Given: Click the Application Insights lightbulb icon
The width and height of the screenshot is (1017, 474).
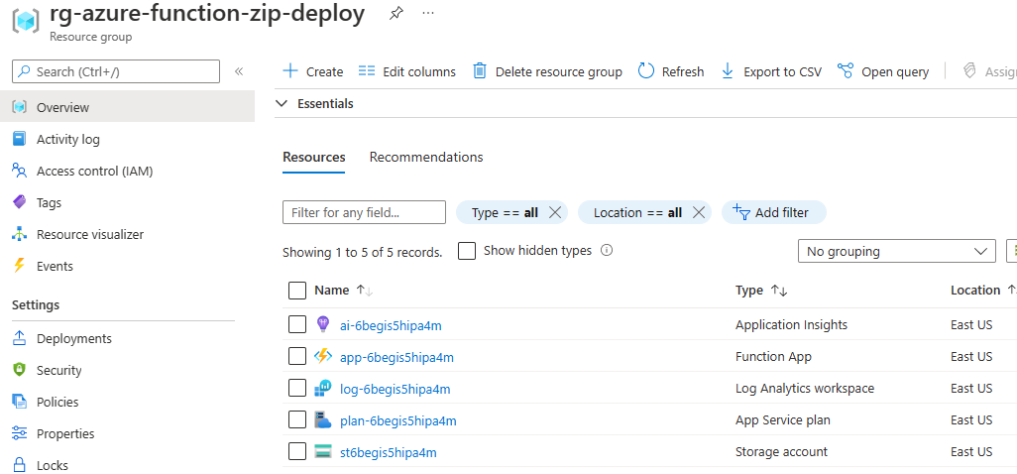Looking at the screenshot, I should tap(322, 324).
